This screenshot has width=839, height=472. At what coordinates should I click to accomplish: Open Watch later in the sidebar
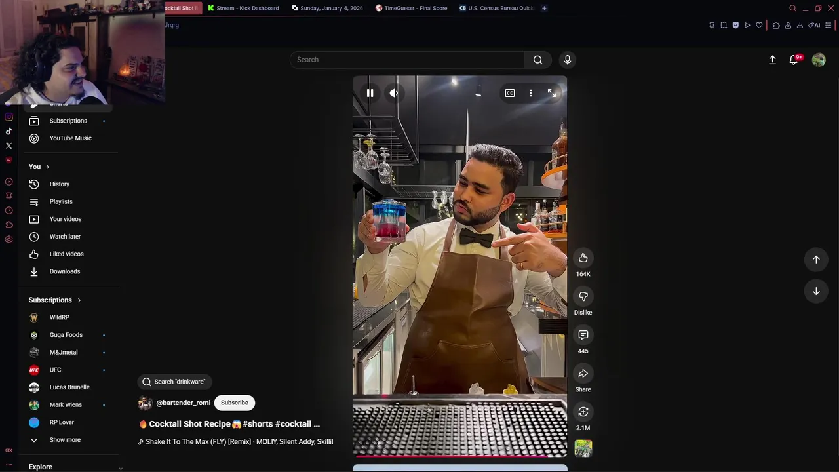[x=68, y=237]
